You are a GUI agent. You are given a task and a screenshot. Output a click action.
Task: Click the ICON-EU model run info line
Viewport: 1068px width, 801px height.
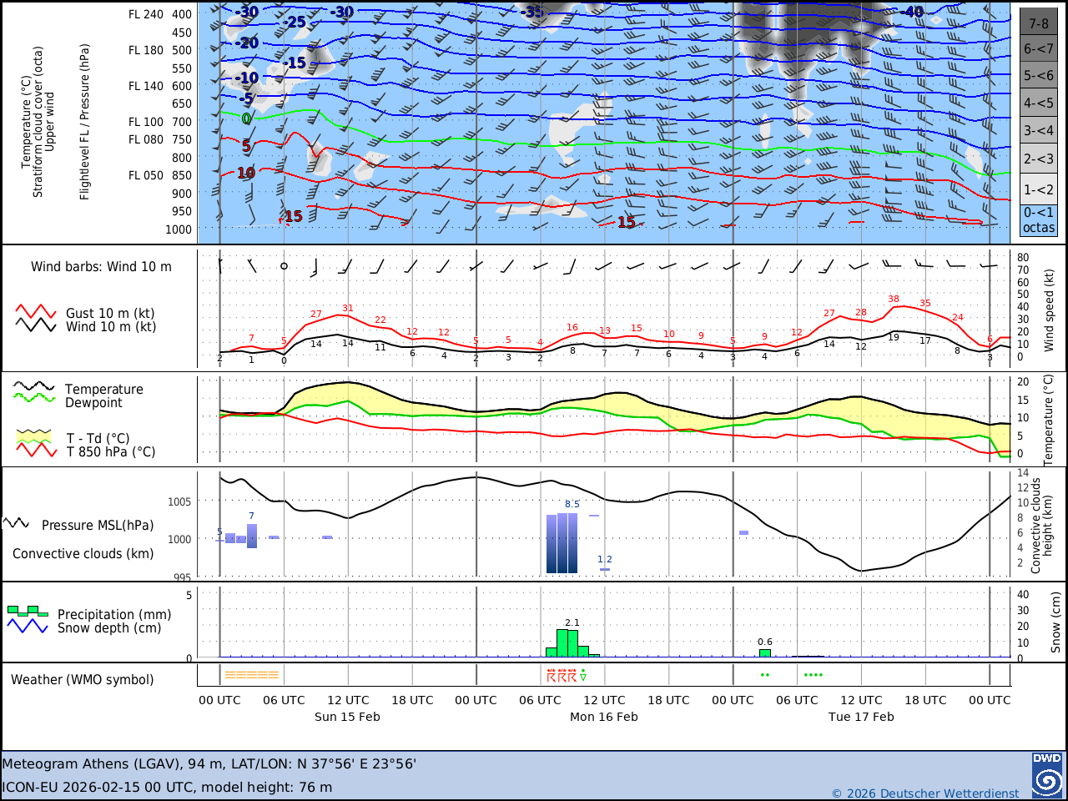point(167,787)
